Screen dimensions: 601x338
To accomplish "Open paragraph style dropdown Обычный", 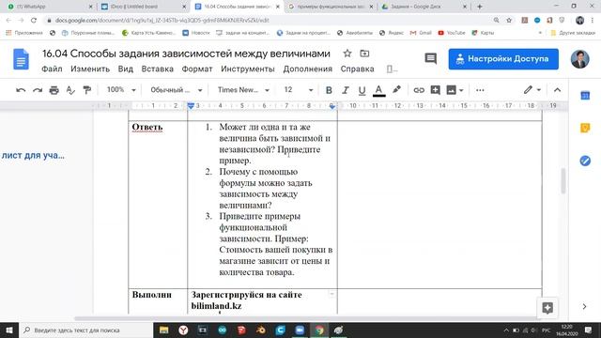I will pos(176,90).
